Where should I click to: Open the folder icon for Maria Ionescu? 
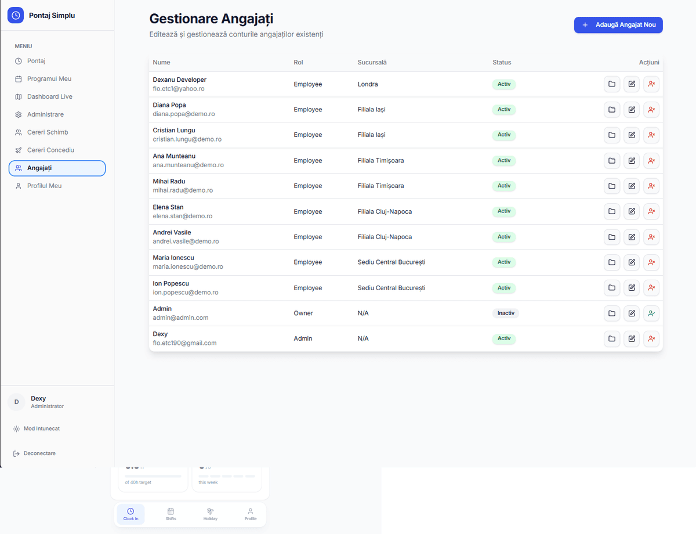point(612,262)
